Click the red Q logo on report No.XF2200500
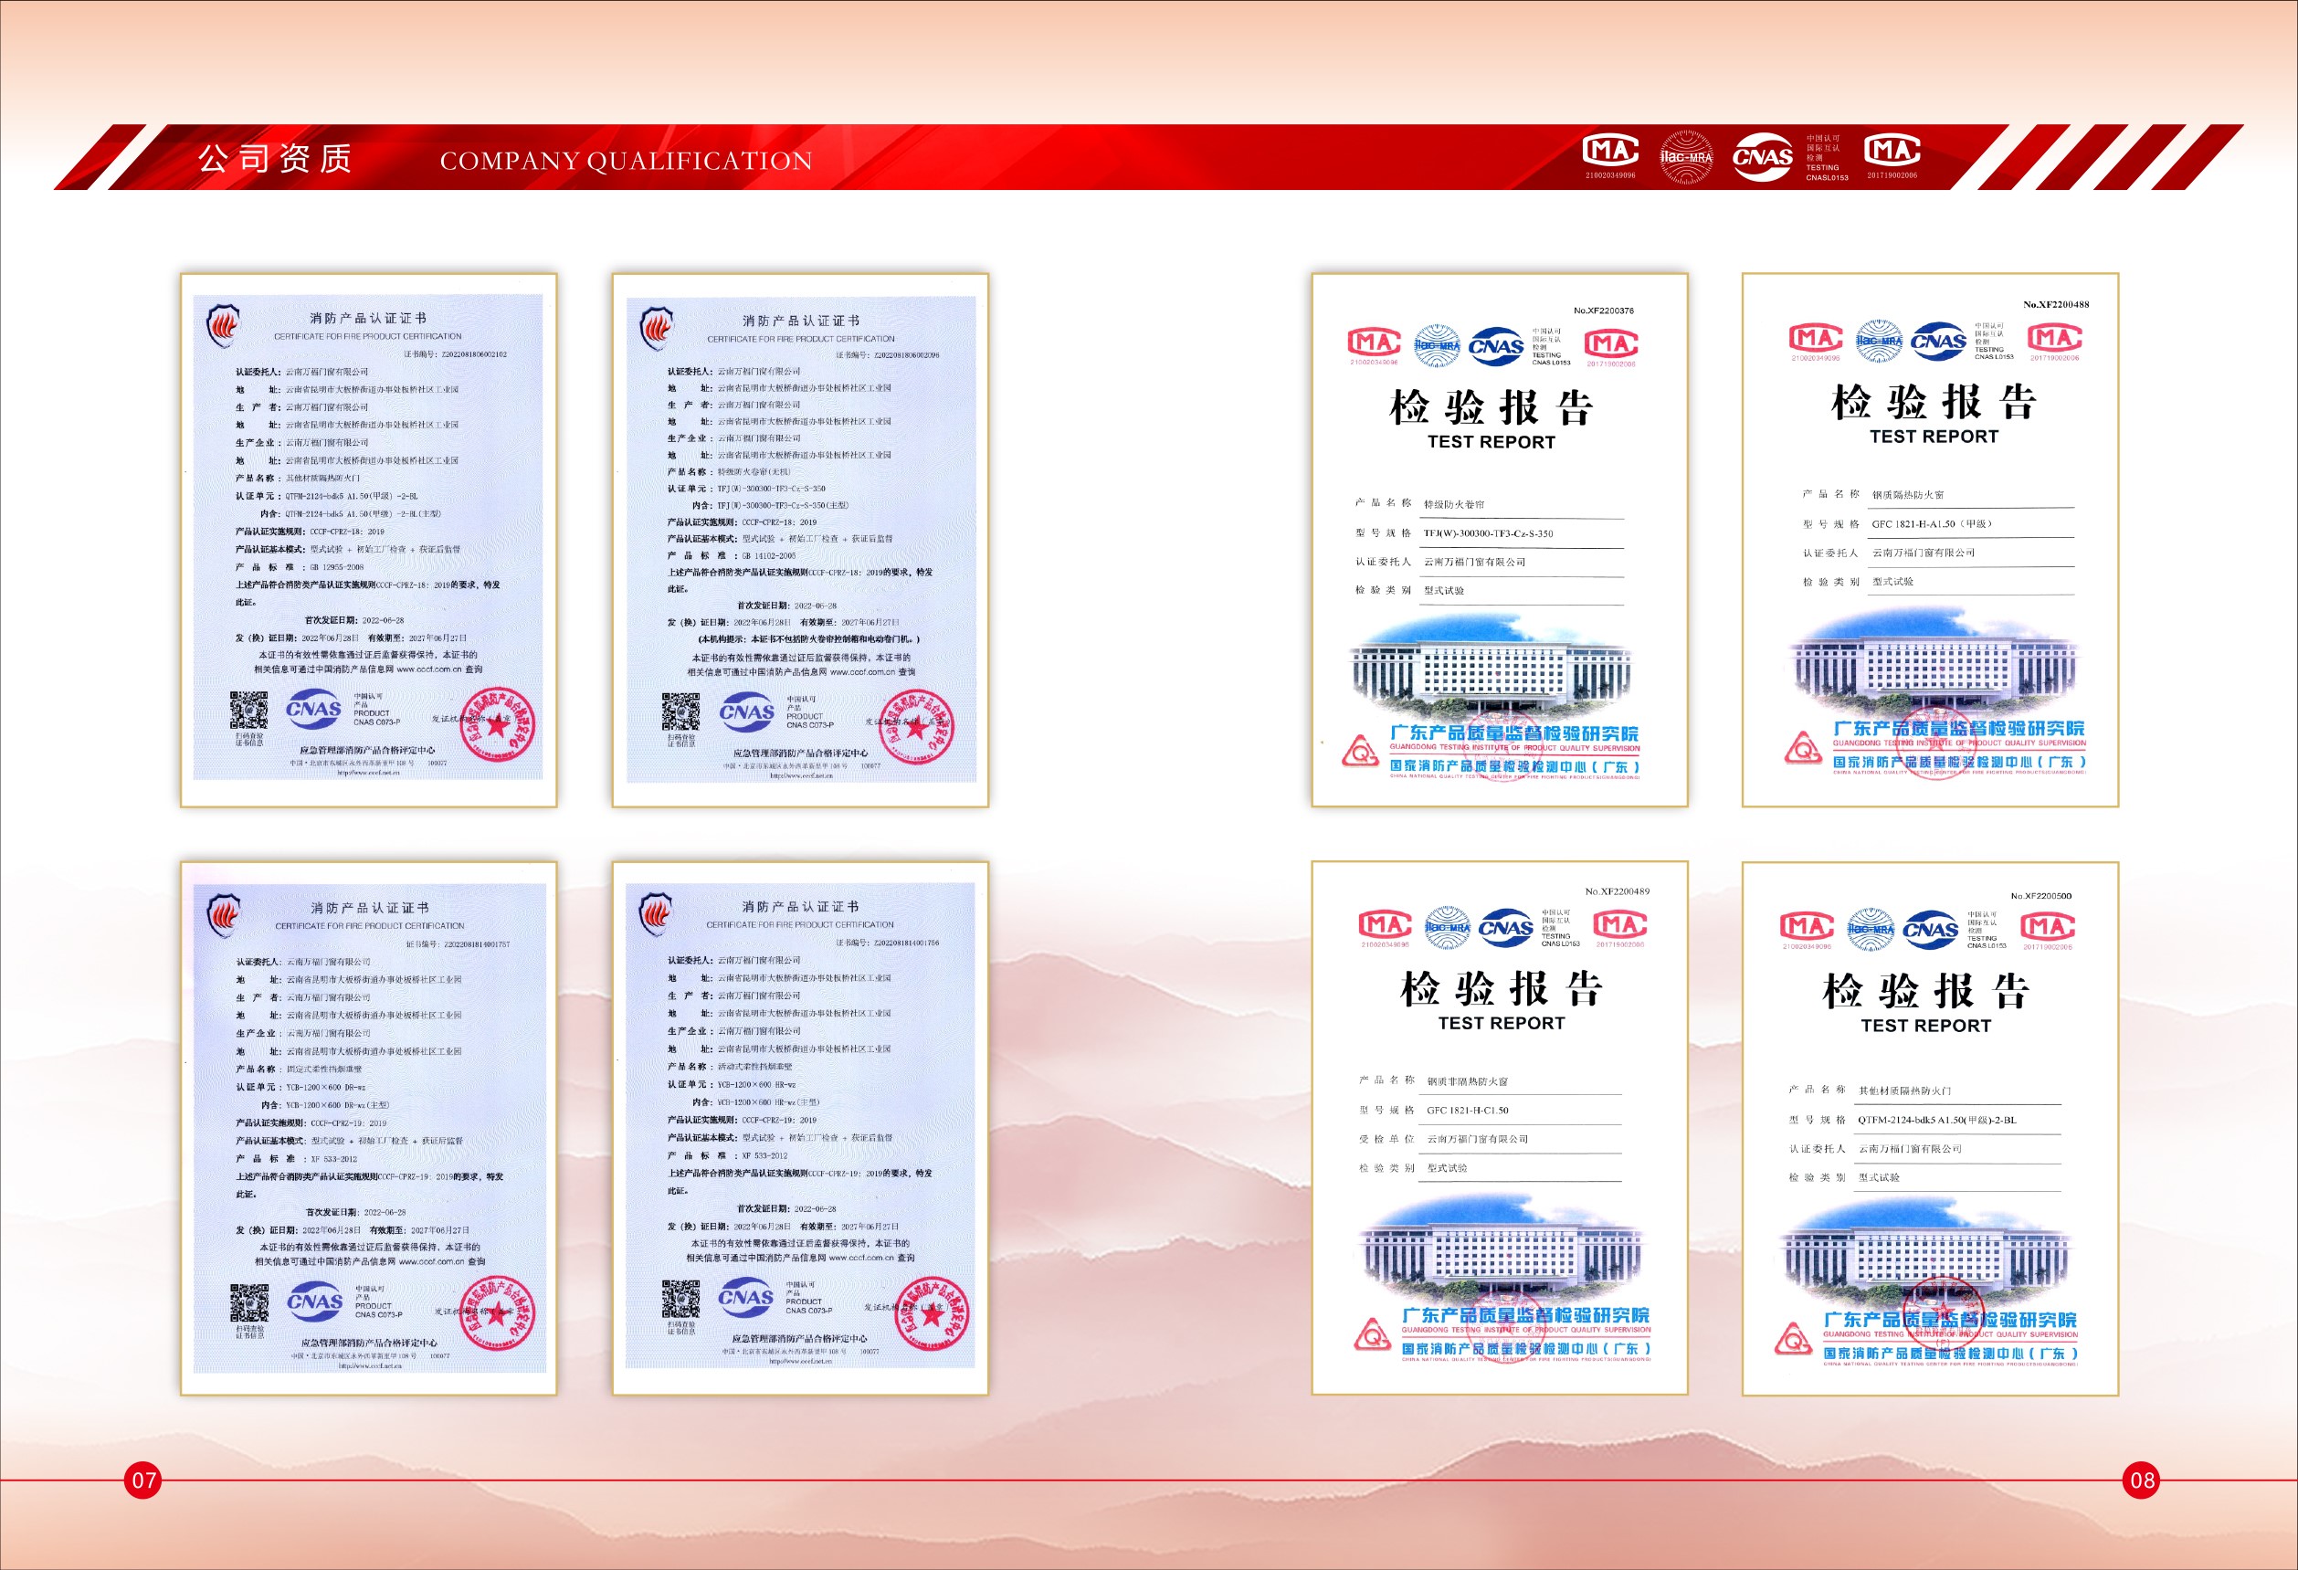Image resolution: width=2298 pixels, height=1570 pixels. (1792, 1341)
